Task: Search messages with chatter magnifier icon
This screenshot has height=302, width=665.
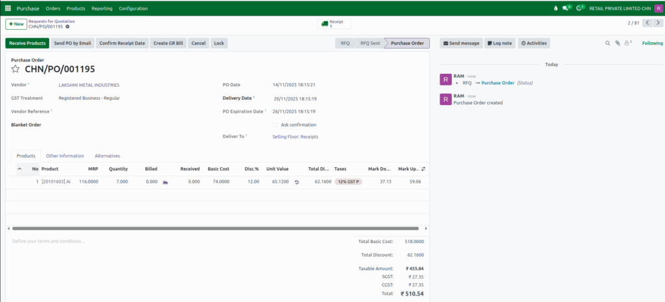Action: tap(607, 43)
